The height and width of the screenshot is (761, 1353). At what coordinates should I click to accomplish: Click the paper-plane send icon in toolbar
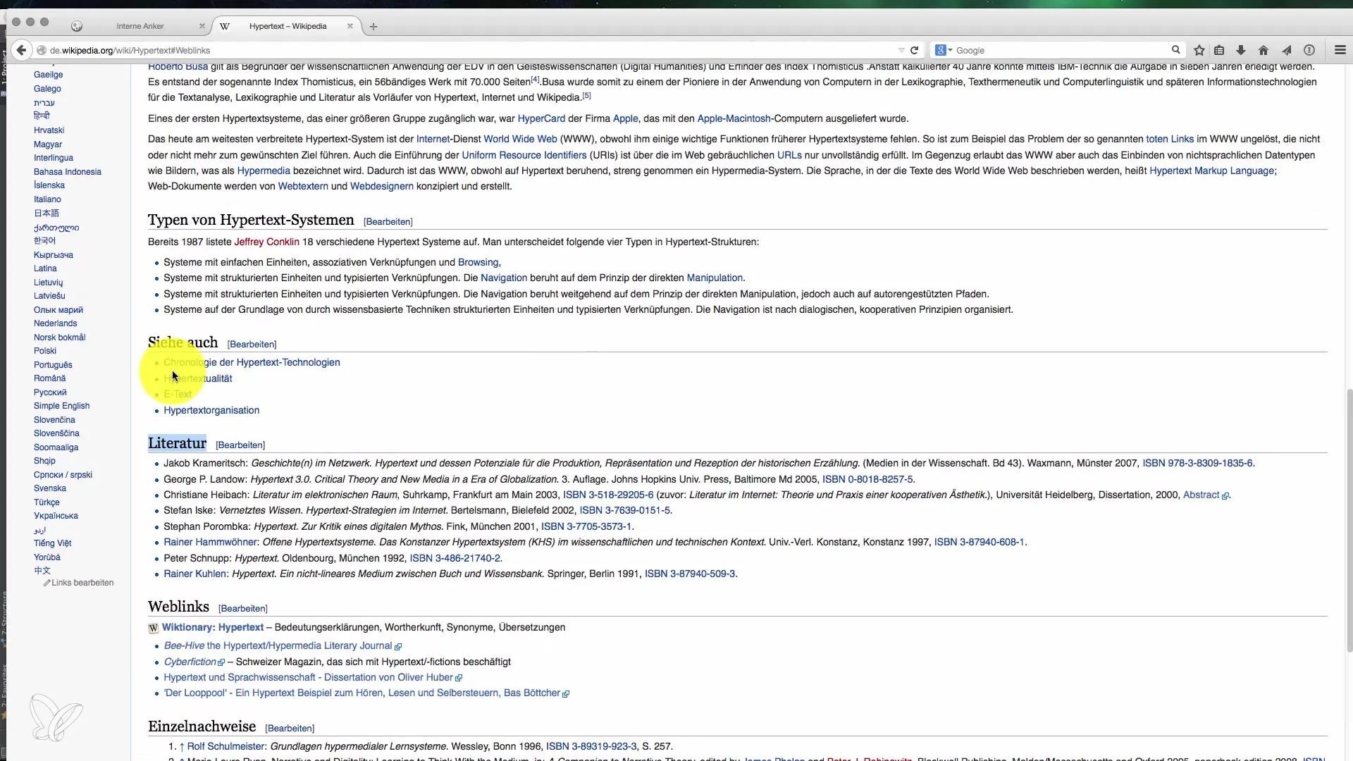point(1287,50)
